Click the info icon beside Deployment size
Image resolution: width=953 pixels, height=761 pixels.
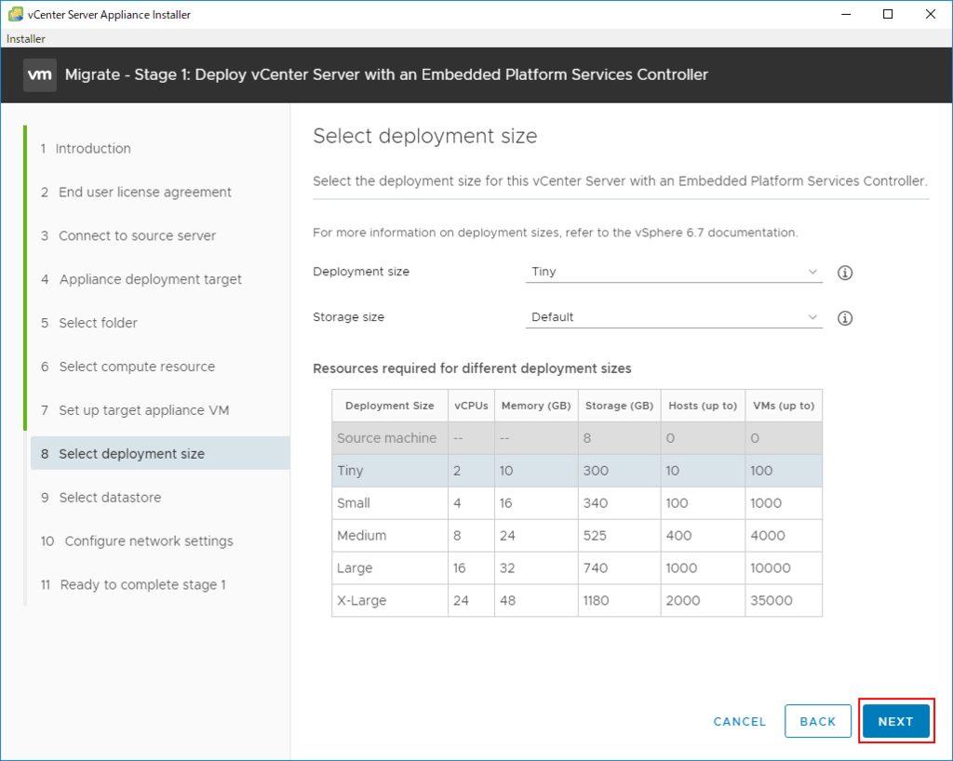(x=845, y=273)
